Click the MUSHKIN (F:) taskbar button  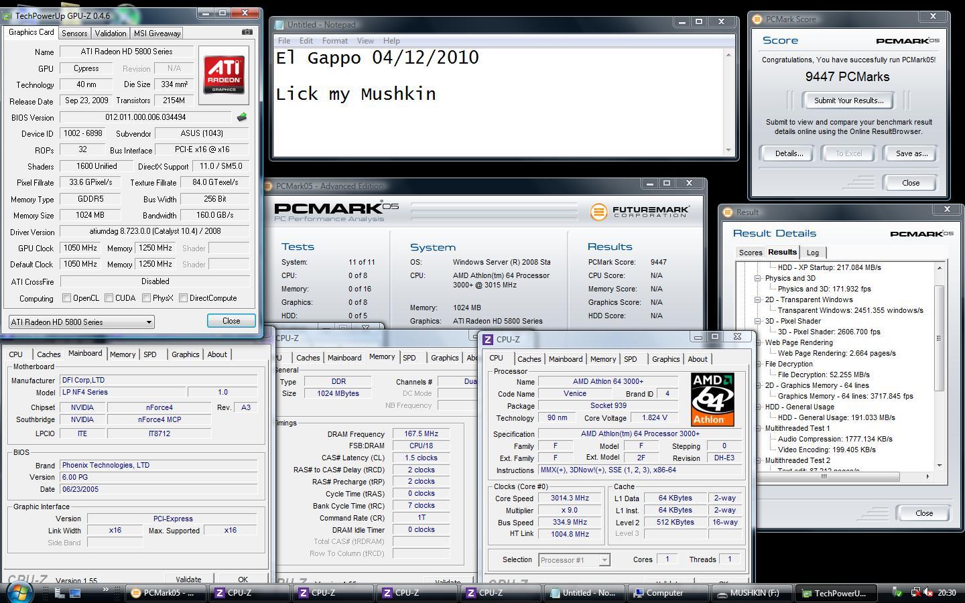click(x=752, y=593)
